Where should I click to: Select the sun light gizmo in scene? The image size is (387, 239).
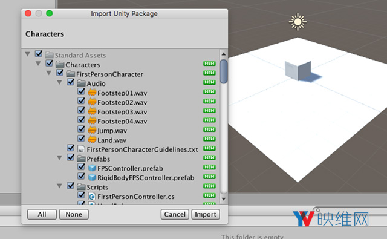click(x=298, y=22)
